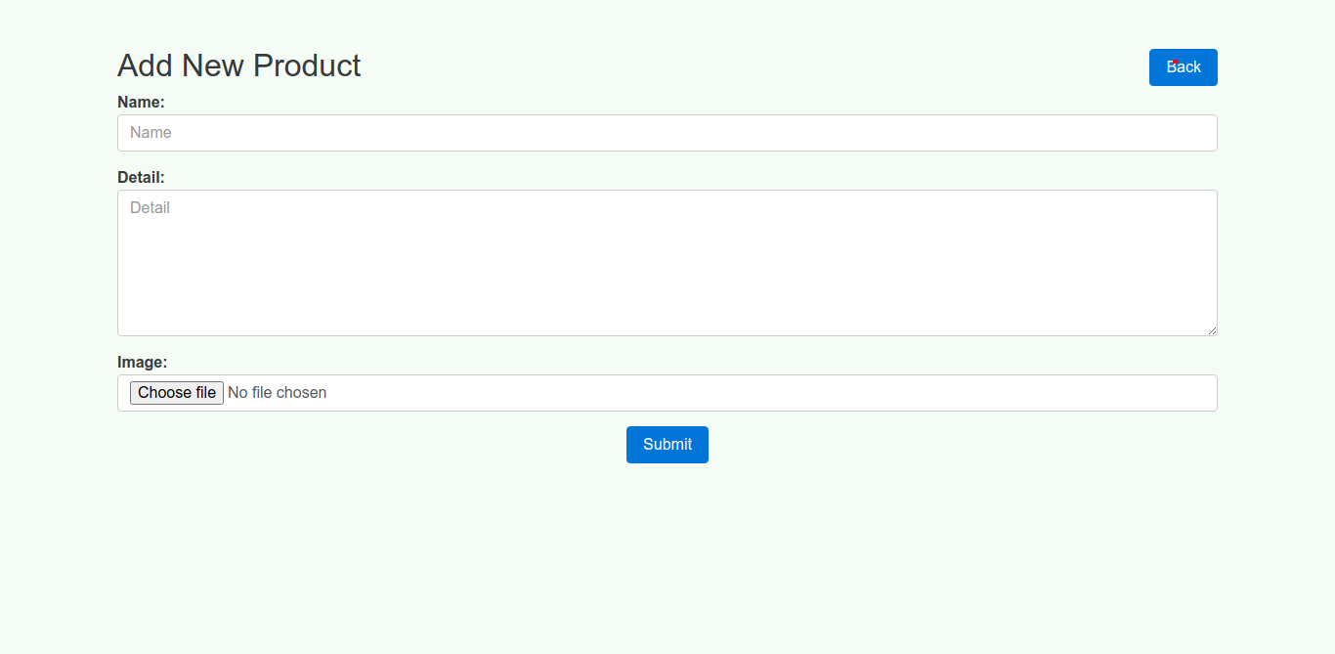Click the word "Product" in the page title

tap(307, 65)
